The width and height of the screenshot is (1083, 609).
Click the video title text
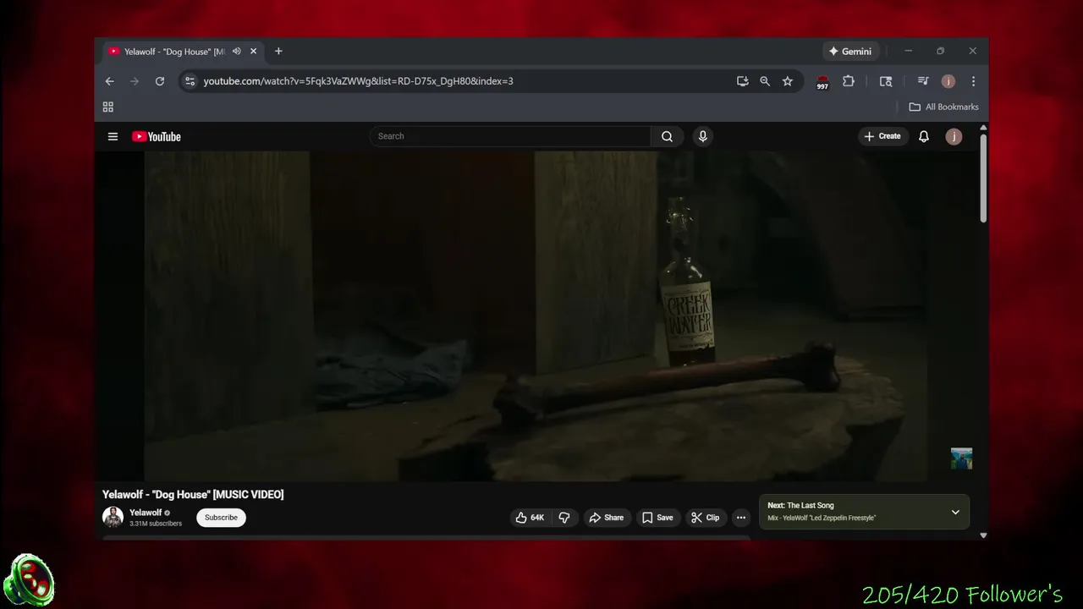tap(193, 495)
